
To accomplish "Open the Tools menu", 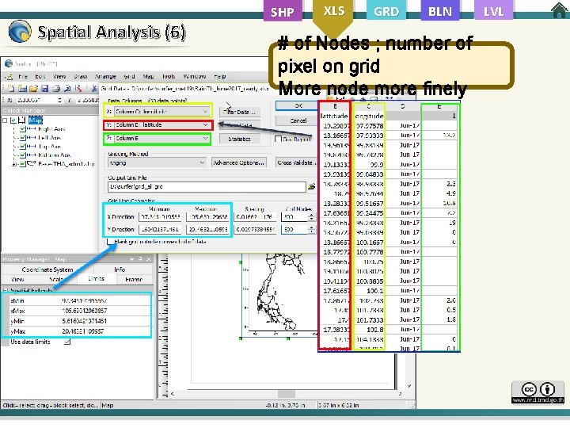I will click(x=169, y=76).
